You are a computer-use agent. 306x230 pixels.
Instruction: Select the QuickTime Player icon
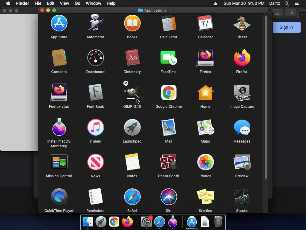click(59, 196)
